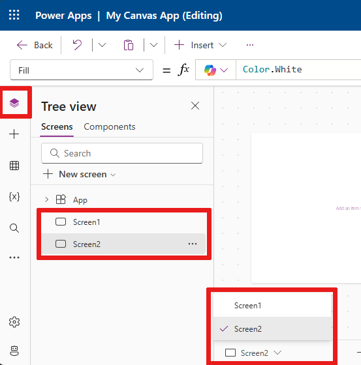The height and width of the screenshot is (365, 361).
Task: Select App in the tree
Action: [80, 200]
